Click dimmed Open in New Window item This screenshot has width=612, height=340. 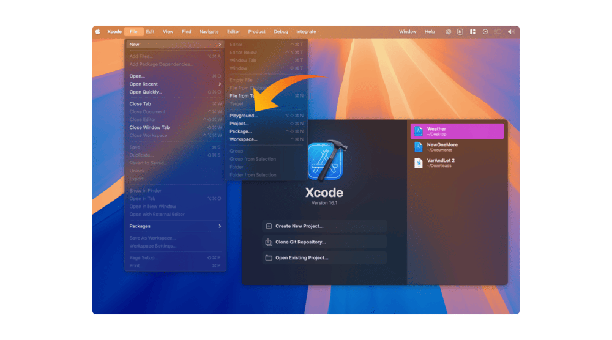[x=175, y=206]
